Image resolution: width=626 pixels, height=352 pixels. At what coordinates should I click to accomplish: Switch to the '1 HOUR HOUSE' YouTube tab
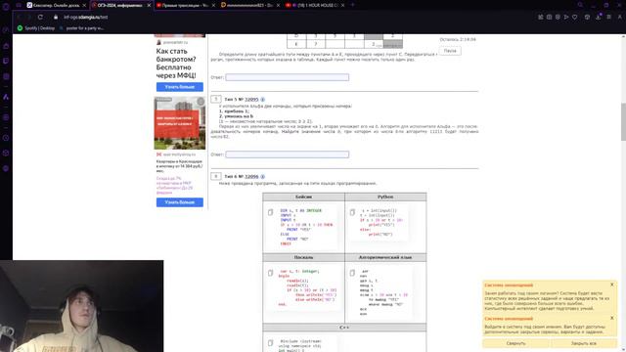(x=315, y=5)
